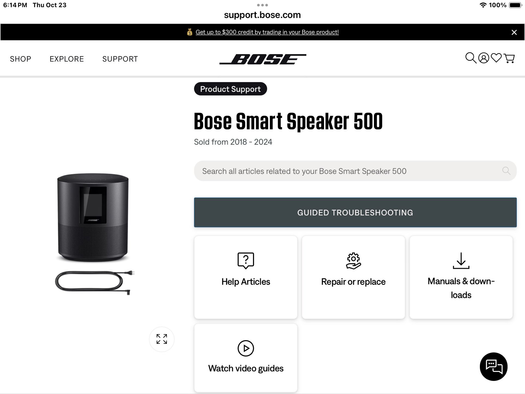This screenshot has width=525, height=394.
Task: Start Guided Troubleshooting
Action: (355, 212)
